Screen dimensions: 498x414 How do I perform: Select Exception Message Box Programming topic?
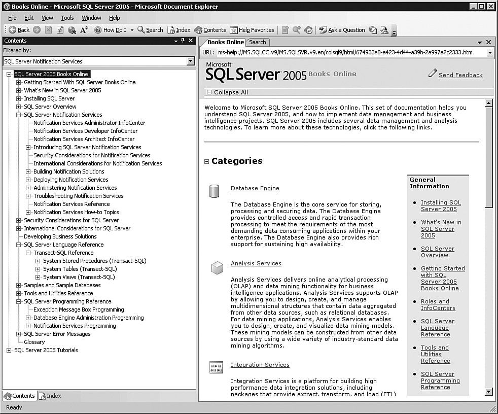coord(79,309)
